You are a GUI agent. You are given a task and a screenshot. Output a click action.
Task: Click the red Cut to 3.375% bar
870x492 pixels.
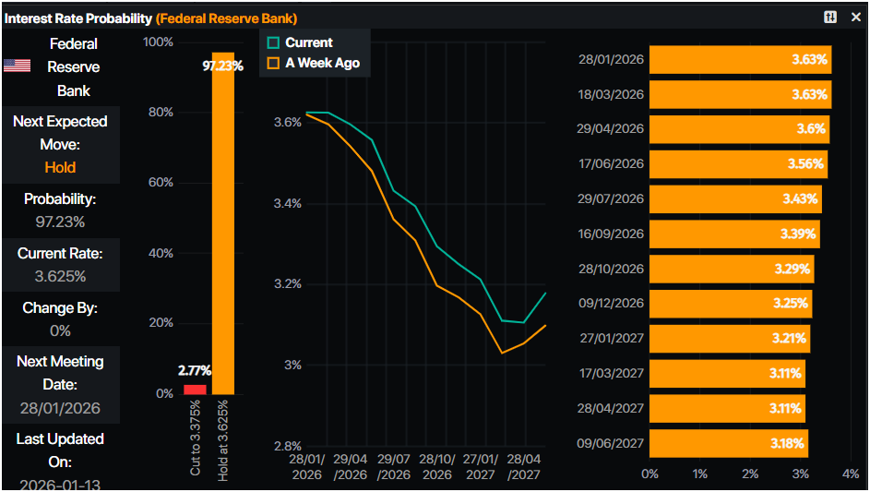point(195,389)
